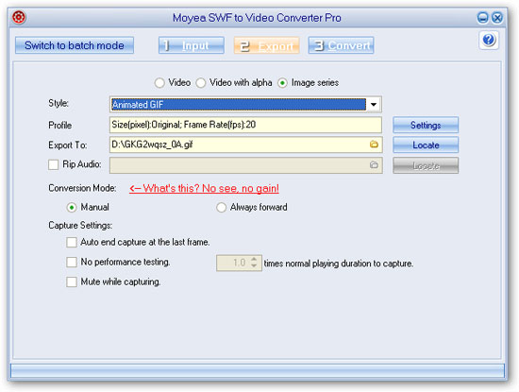Click the Conversion Mode label
The image size is (519, 392).
coord(82,188)
